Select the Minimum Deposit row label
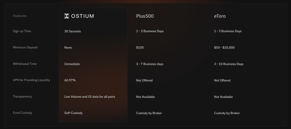The width and height of the screenshot is (291, 129). click(x=25, y=47)
